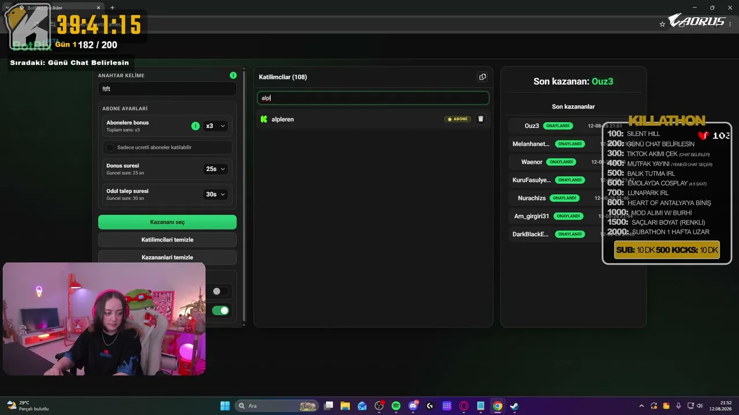Open Discord from the taskbar
This screenshot has height=415, width=739.
tap(413, 406)
